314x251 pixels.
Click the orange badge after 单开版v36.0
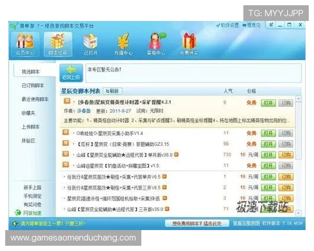[x=176, y=155]
